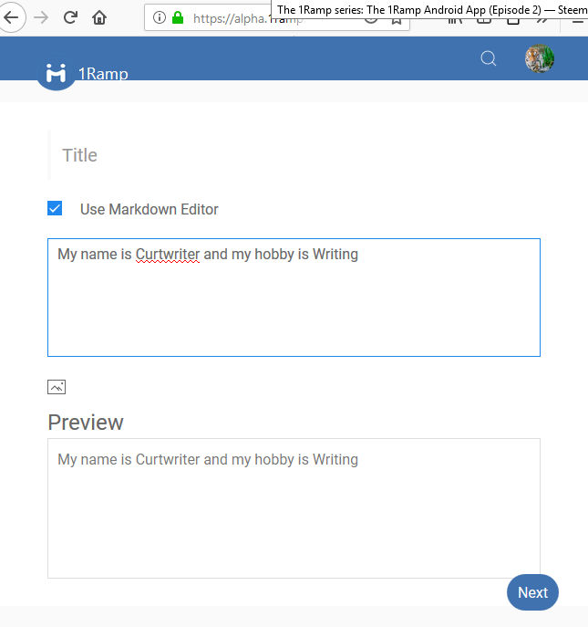Open the browser home page icon
Image resolution: width=588 pixels, height=627 pixels.
[x=99, y=17]
